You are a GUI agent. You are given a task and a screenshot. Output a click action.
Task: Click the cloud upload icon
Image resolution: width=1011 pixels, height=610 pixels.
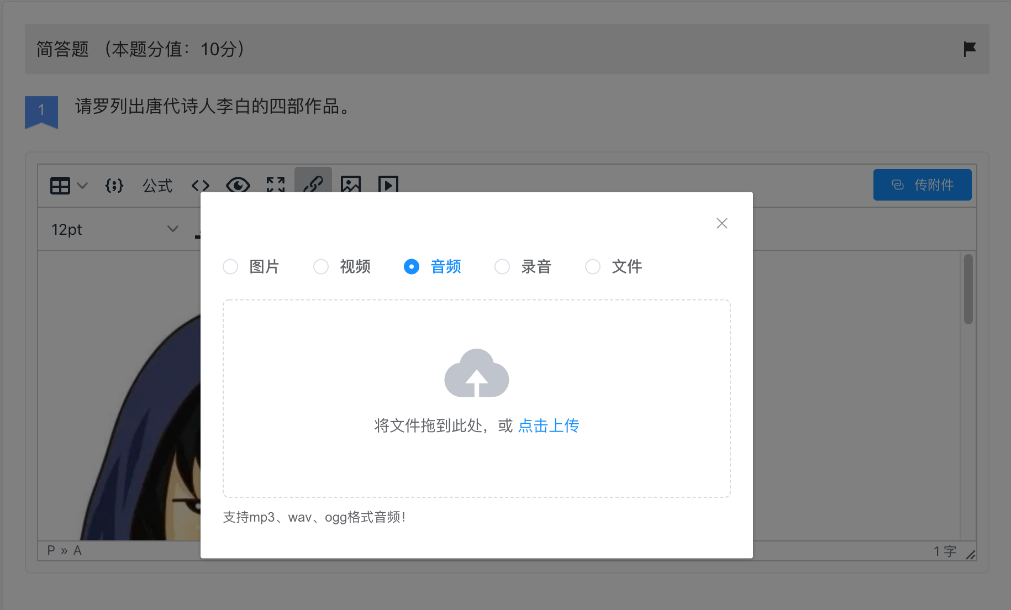(477, 373)
